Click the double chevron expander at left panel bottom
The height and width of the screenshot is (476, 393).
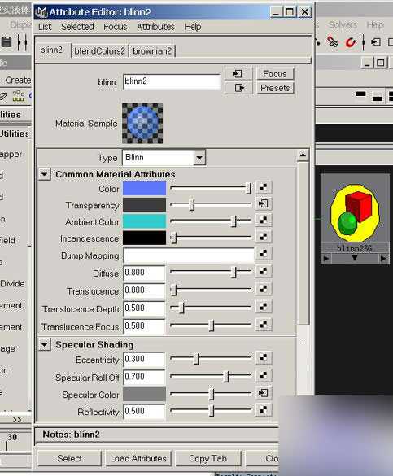point(17,420)
